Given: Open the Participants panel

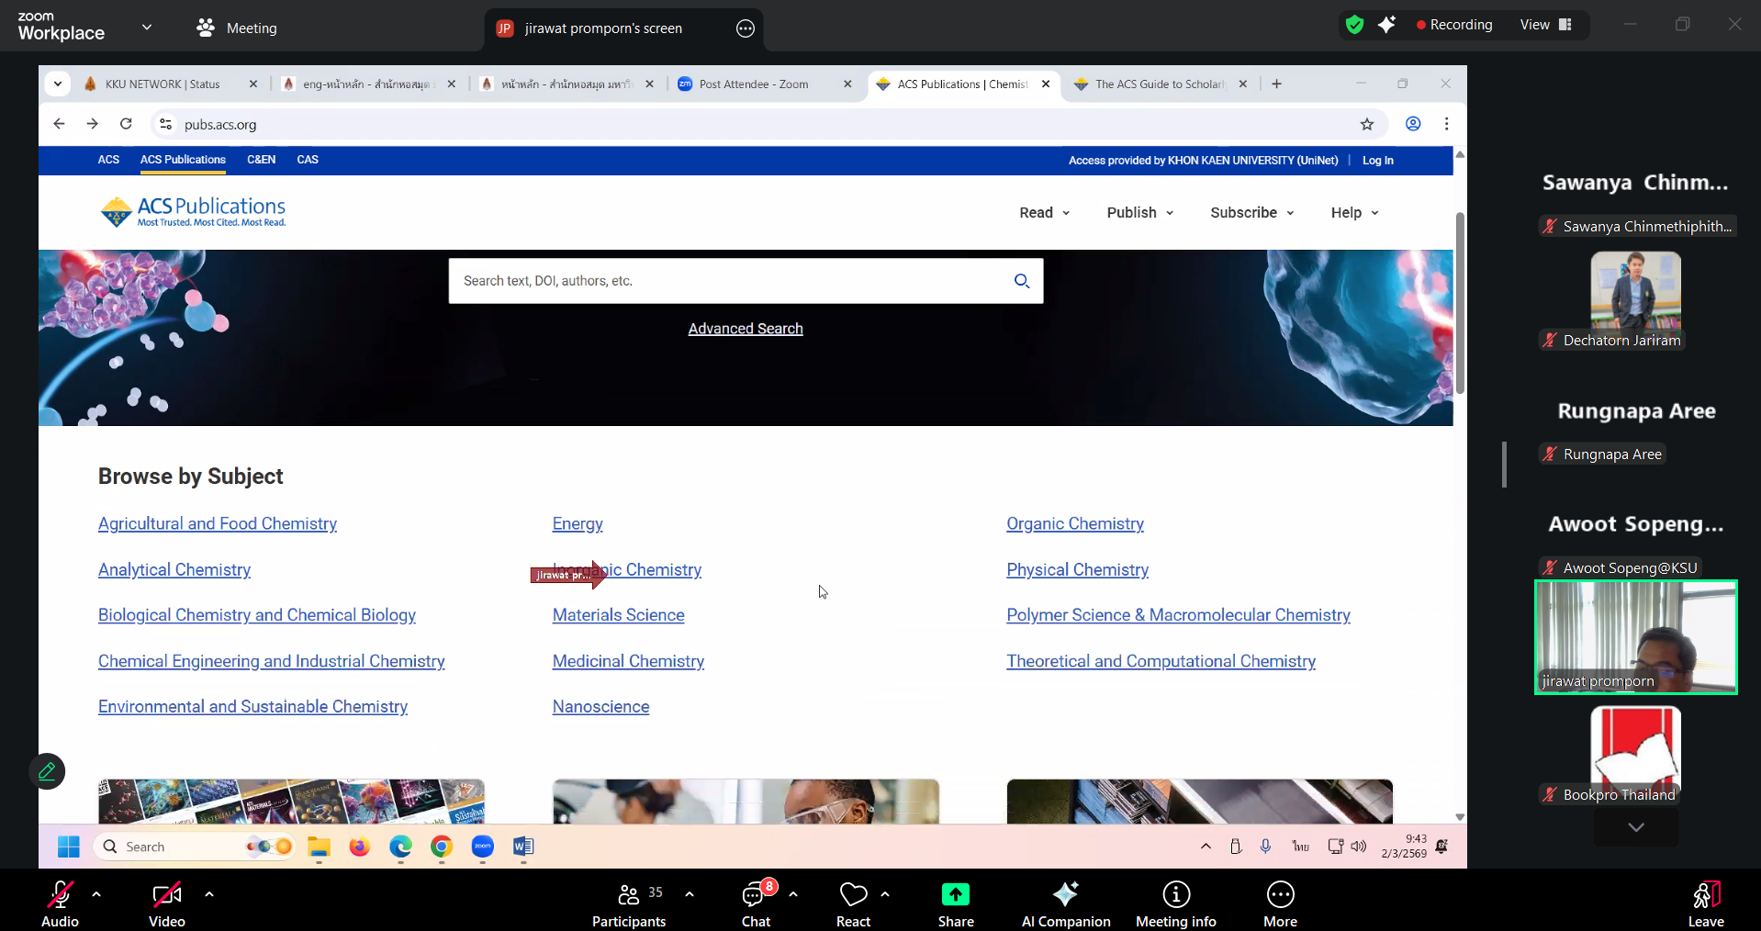Looking at the screenshot, I should click(x=629, y=894).
